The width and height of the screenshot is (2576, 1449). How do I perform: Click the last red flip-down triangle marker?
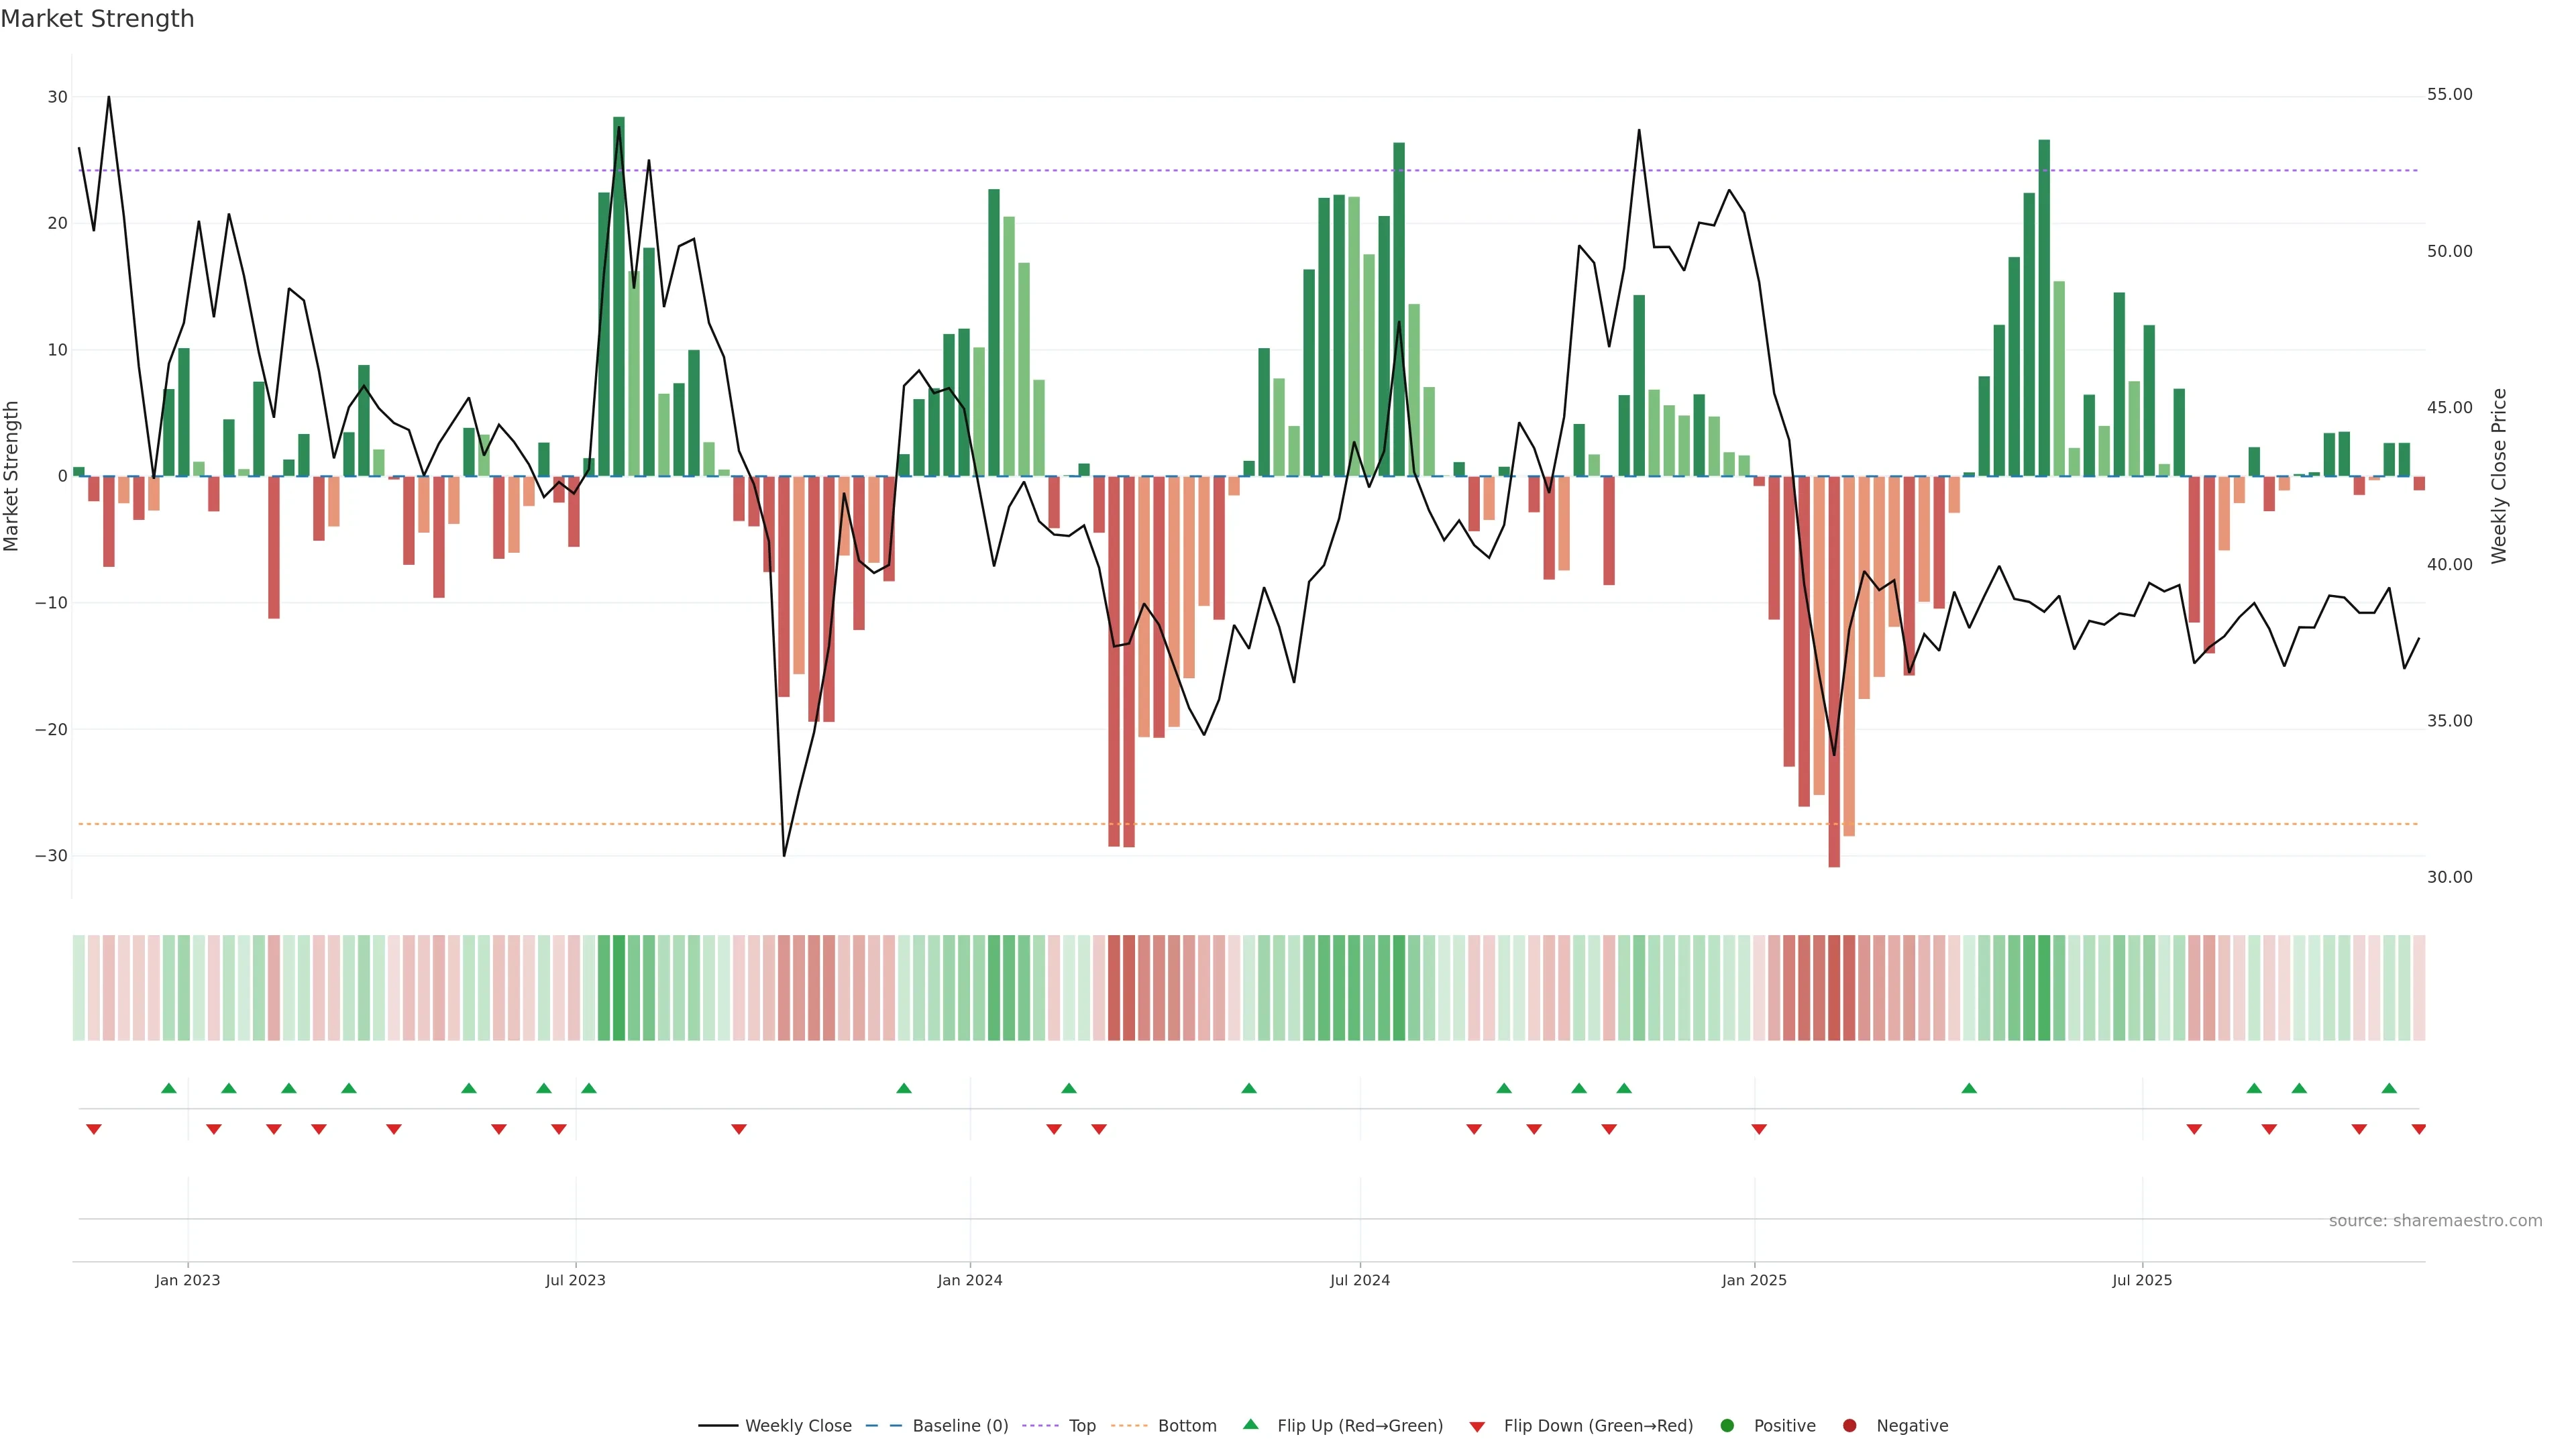click(x=2419, y=1129)
